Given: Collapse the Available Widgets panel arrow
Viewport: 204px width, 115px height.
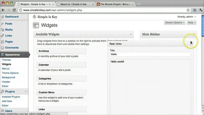Looking at the screenshot, I should [x=131, y=34].
